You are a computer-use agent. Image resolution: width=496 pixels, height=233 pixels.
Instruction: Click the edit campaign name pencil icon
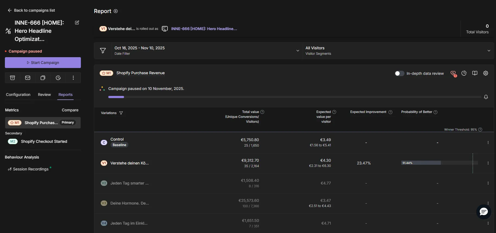coord(77,22)
